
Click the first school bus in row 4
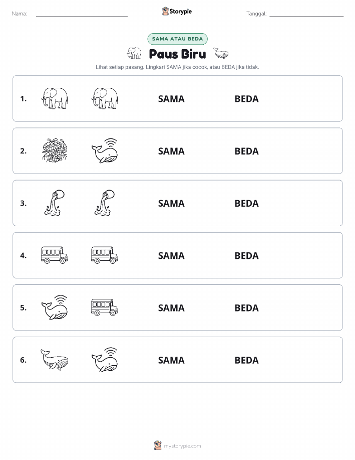pos(55,255)
